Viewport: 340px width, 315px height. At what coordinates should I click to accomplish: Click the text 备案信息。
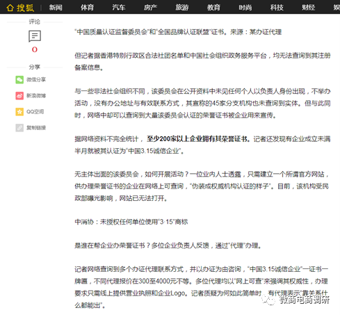coord(89,67)
